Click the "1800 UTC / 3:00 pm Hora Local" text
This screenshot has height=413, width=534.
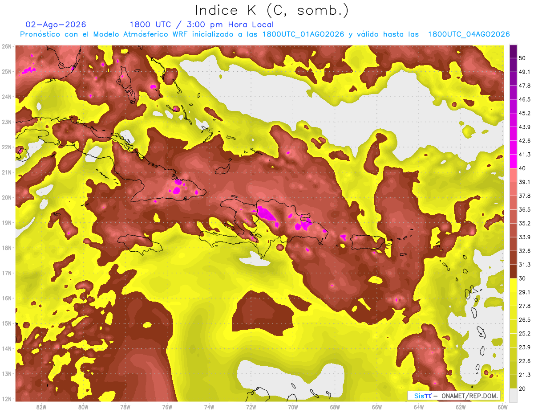(202, 25)
